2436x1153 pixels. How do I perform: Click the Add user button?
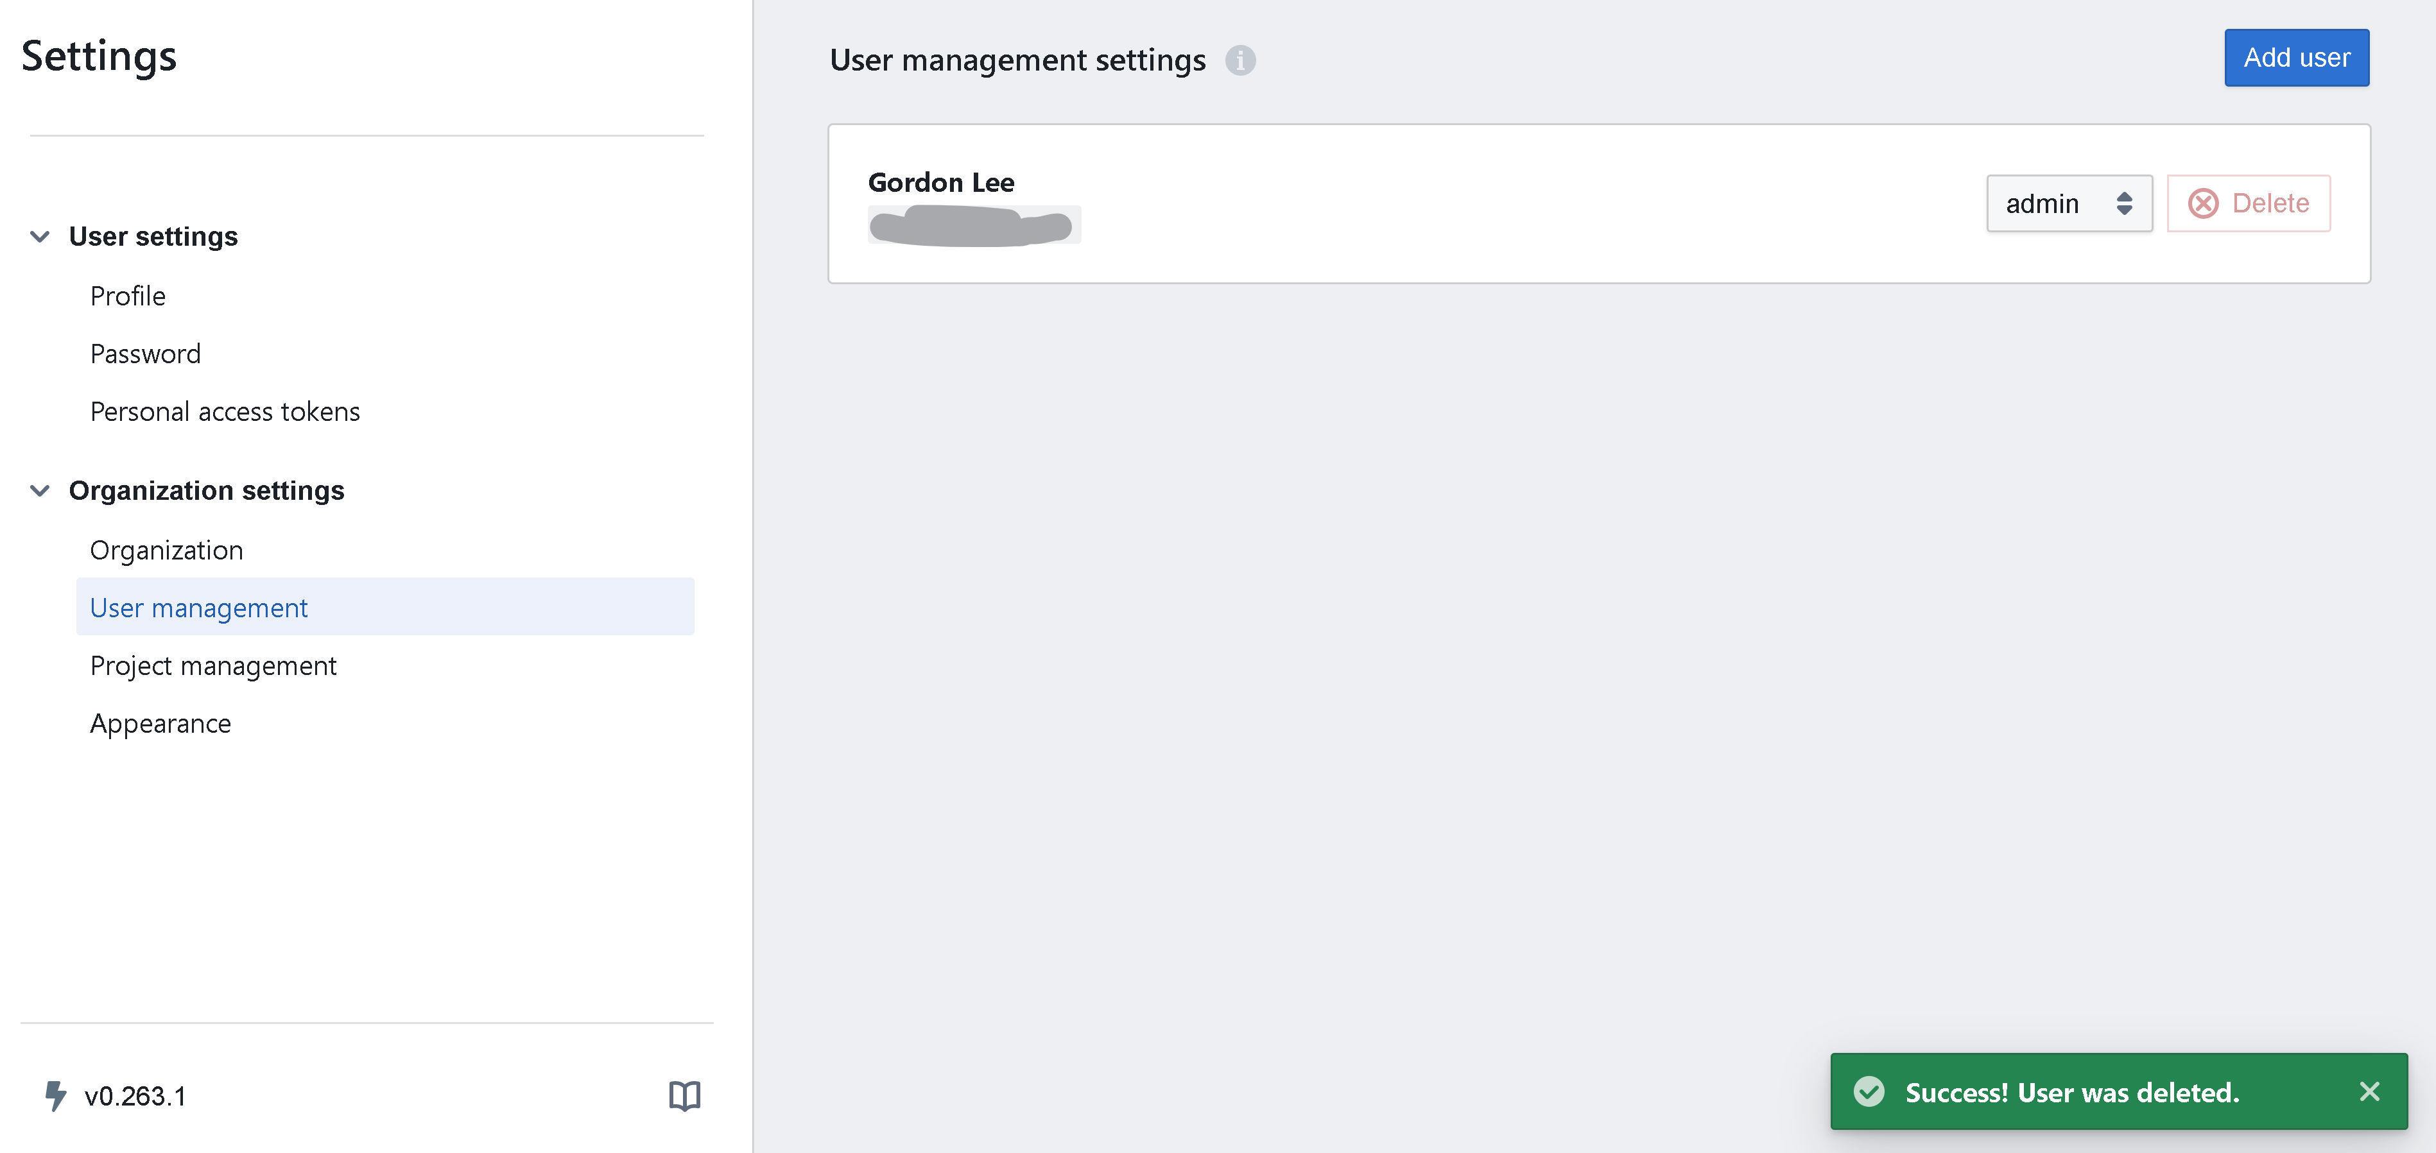point(2296,58)
